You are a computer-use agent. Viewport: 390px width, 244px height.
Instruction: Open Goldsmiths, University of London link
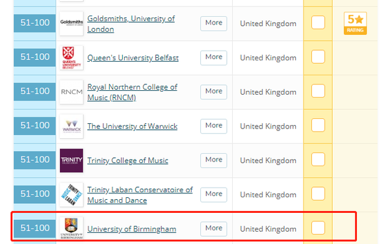(131, 24)
